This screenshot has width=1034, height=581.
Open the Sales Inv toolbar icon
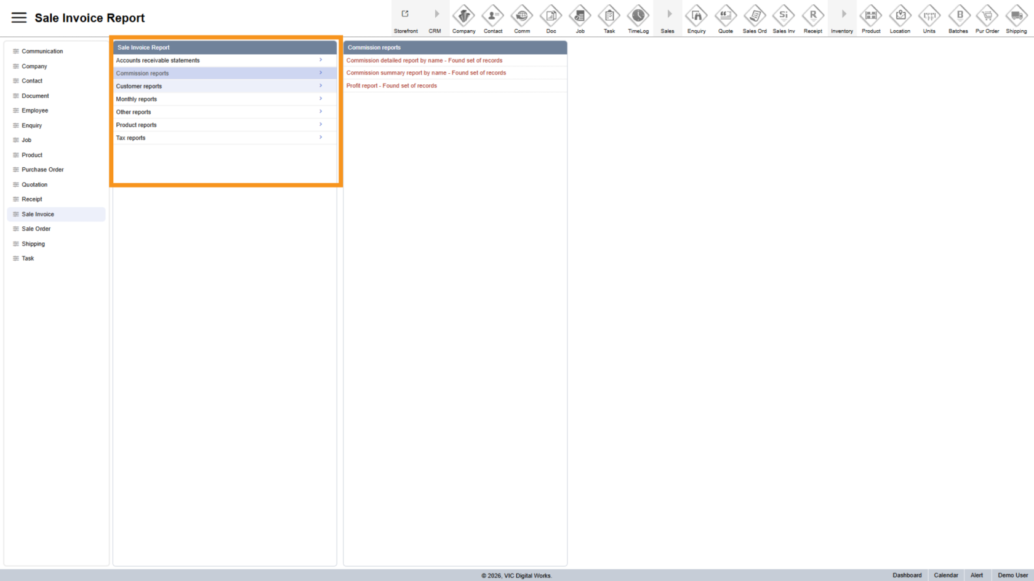point(784,16)
